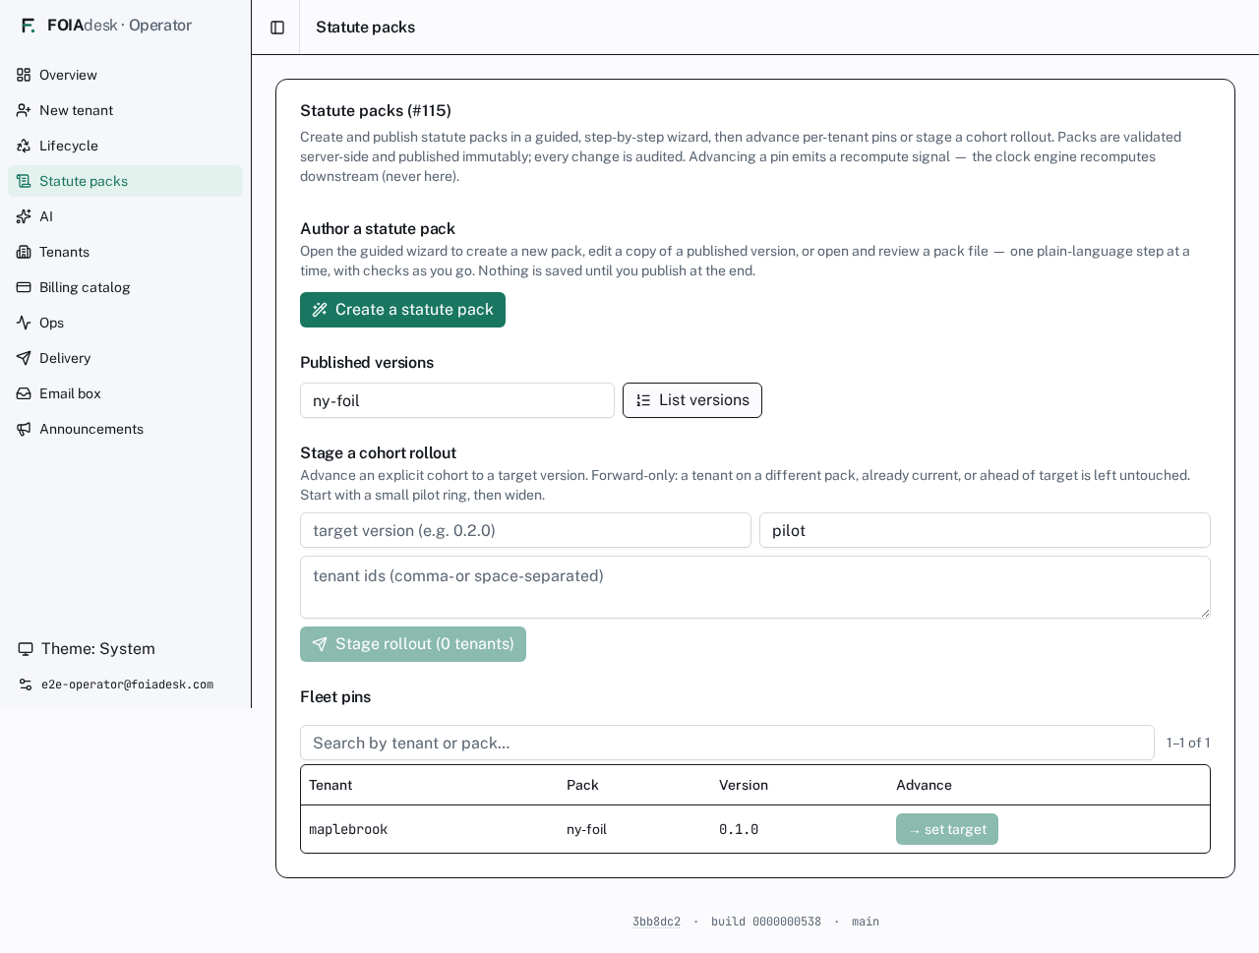Click the FOIAdesk logo icon
This screenshot has width=1259, height=953.
28,26
